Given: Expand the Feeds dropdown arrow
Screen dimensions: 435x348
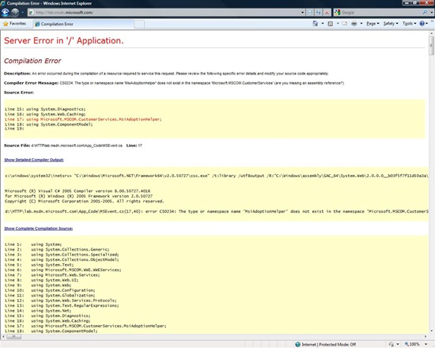Looking at the screenshot, I should [x=338, y=24].
